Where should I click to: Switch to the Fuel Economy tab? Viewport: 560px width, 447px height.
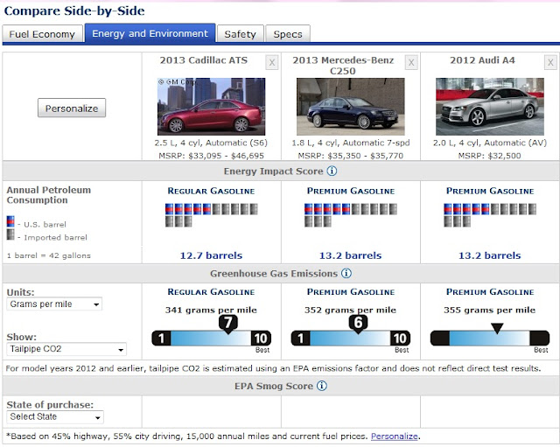point(42,34)
